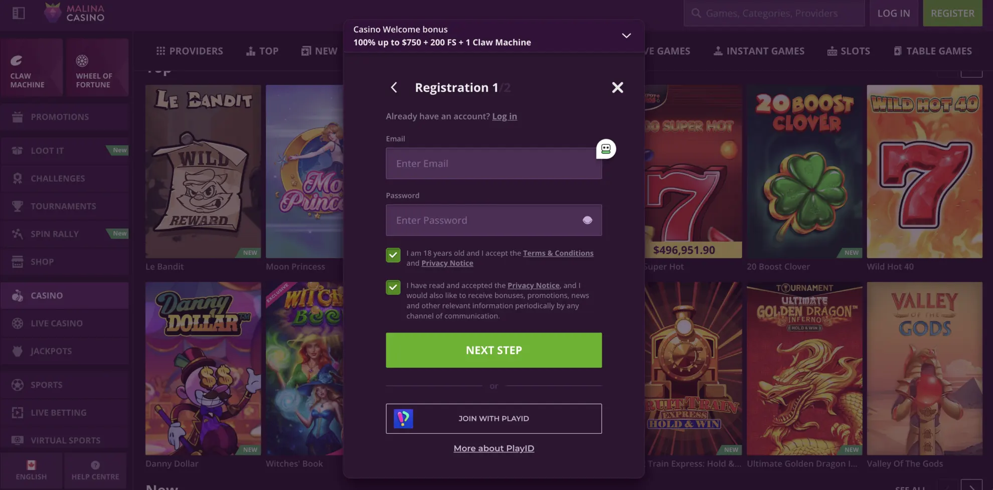Toggle password visibility with the eye icon
Image resolution: width=993 pixels, height=490 pixels.
tap(587, 220)
